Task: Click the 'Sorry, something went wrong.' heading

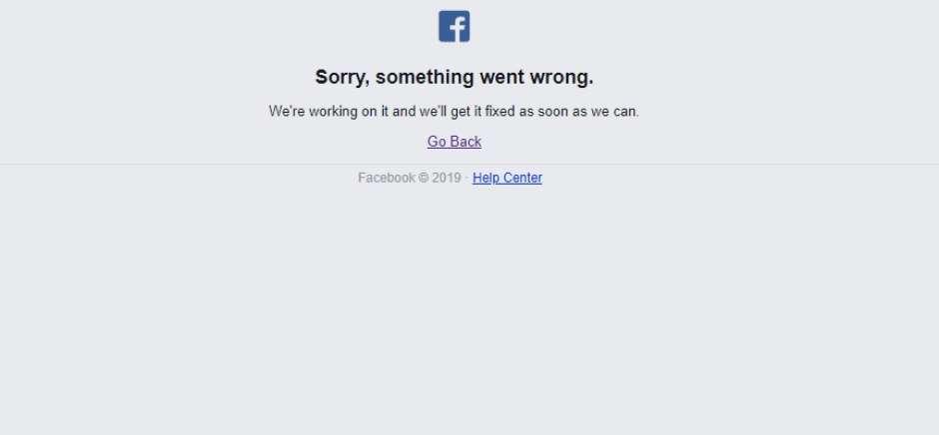Action: point(455,77)
